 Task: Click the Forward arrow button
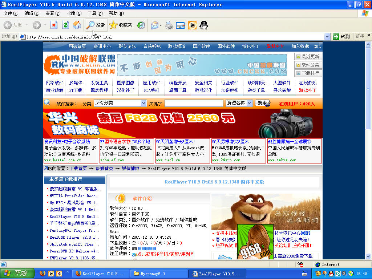point(37,25)
